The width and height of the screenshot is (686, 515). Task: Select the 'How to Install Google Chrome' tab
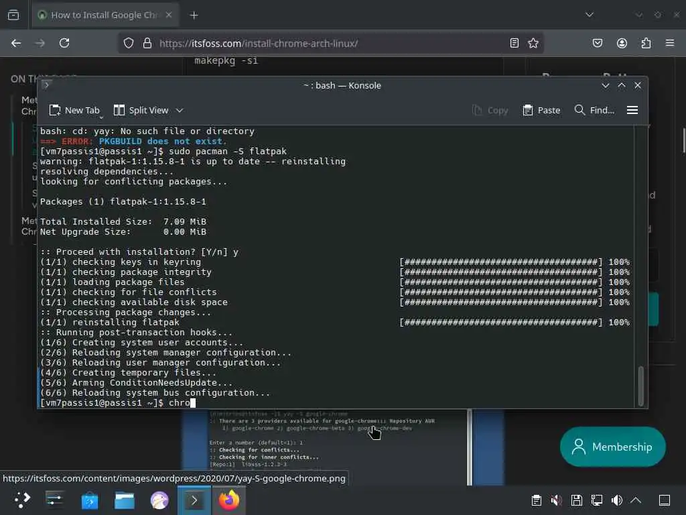[x=105, y=15]
